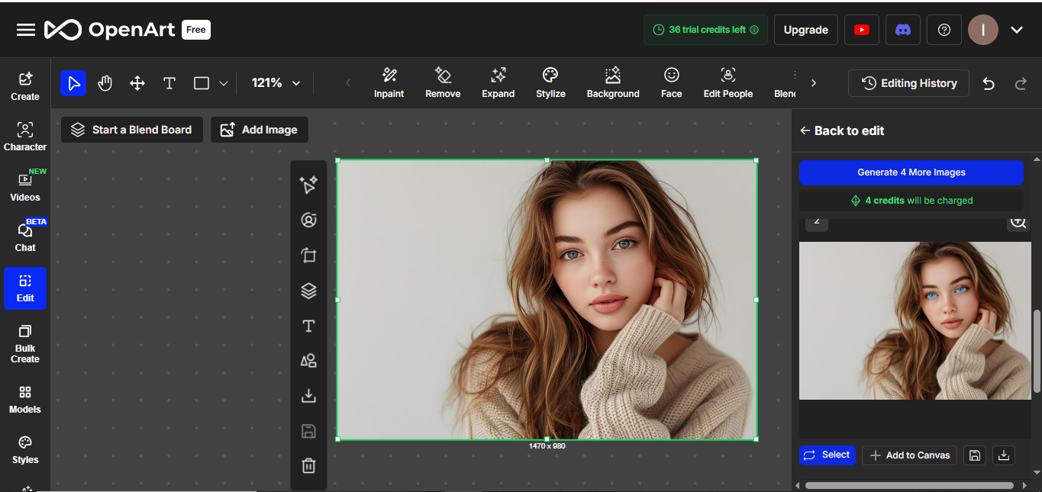Viewport: 1042px width, 492px height.
Task: Choose the Face tool
Action: [x=672, y=82]
